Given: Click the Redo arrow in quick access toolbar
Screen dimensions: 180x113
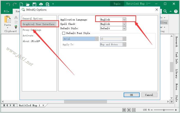Looking at the screenshot, I should tap(15, 4).
